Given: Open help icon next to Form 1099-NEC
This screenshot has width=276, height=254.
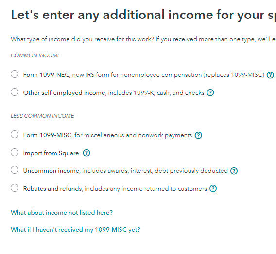Looking at the screenshot, I should click(270, 75).
